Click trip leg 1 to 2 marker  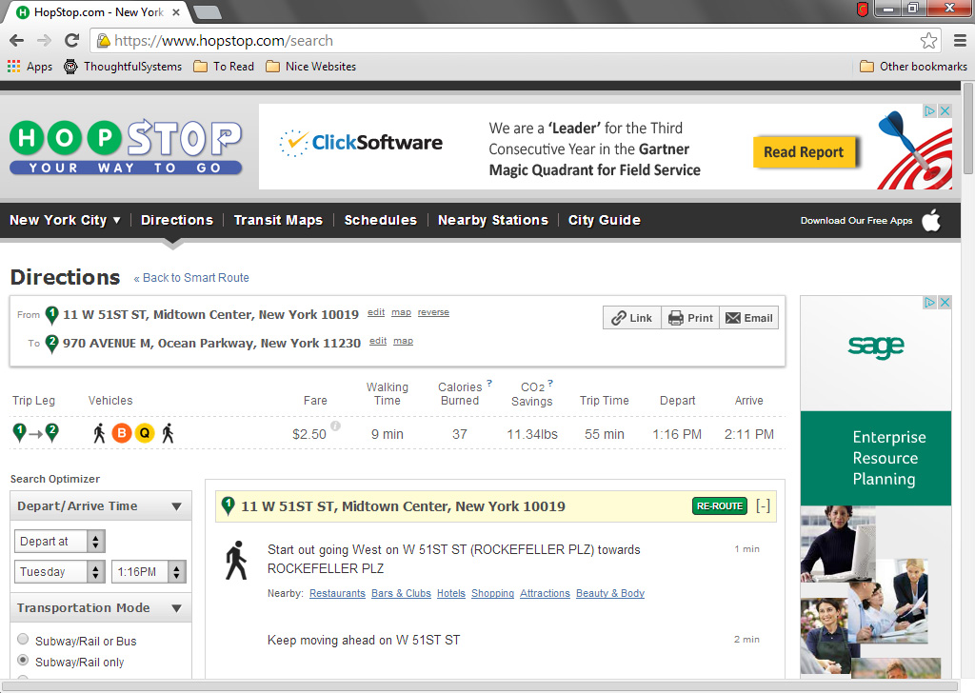[36, 433]
